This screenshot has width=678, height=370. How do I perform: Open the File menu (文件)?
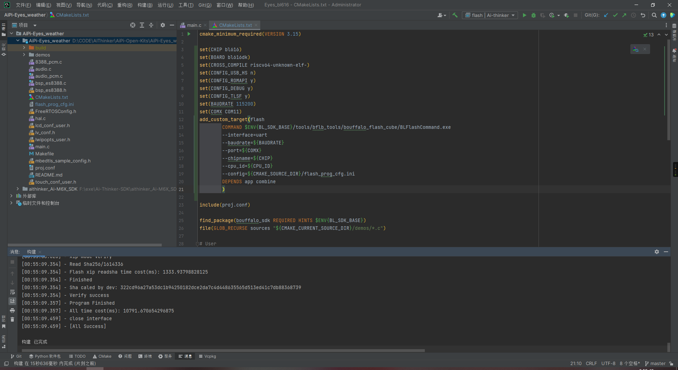[x=23, y=5]
